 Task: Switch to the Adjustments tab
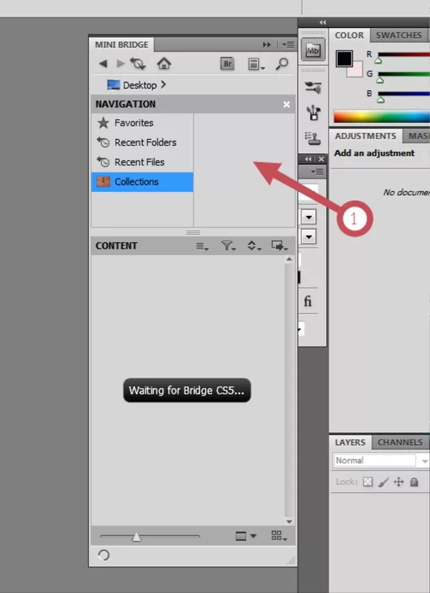pos(365,136)
